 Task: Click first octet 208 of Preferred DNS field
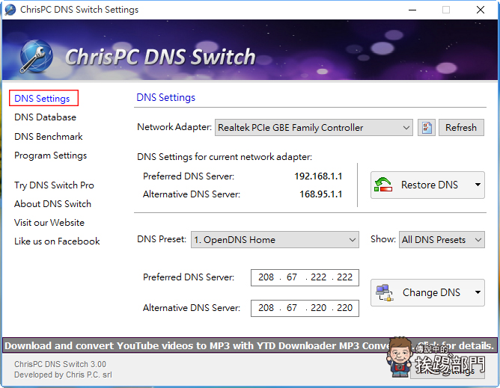[266, 277]
